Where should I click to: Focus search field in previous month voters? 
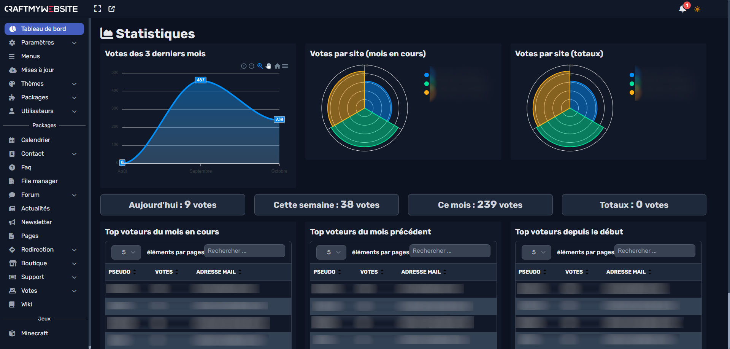[x=450, y=251]
